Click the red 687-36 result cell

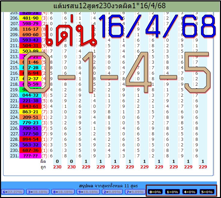coord(31,150)
